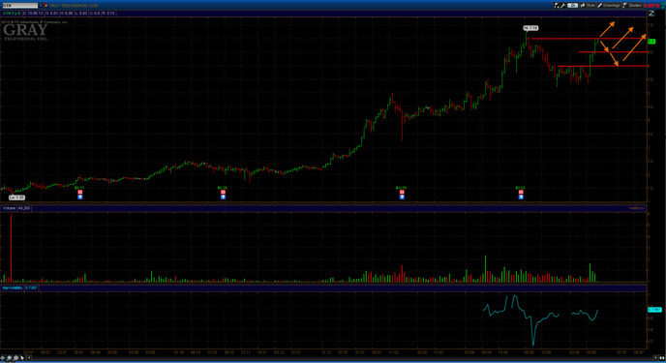Click the first earnings event marker on chart

pyautogui.click(x=79, y=192)
